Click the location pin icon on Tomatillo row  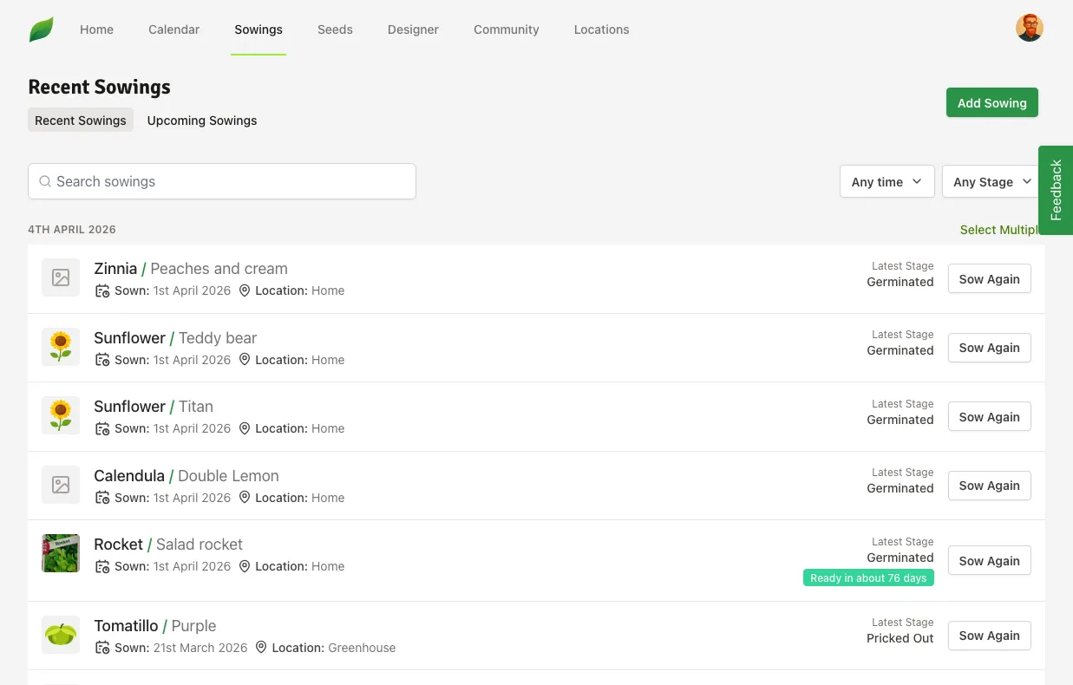(261, 648)
